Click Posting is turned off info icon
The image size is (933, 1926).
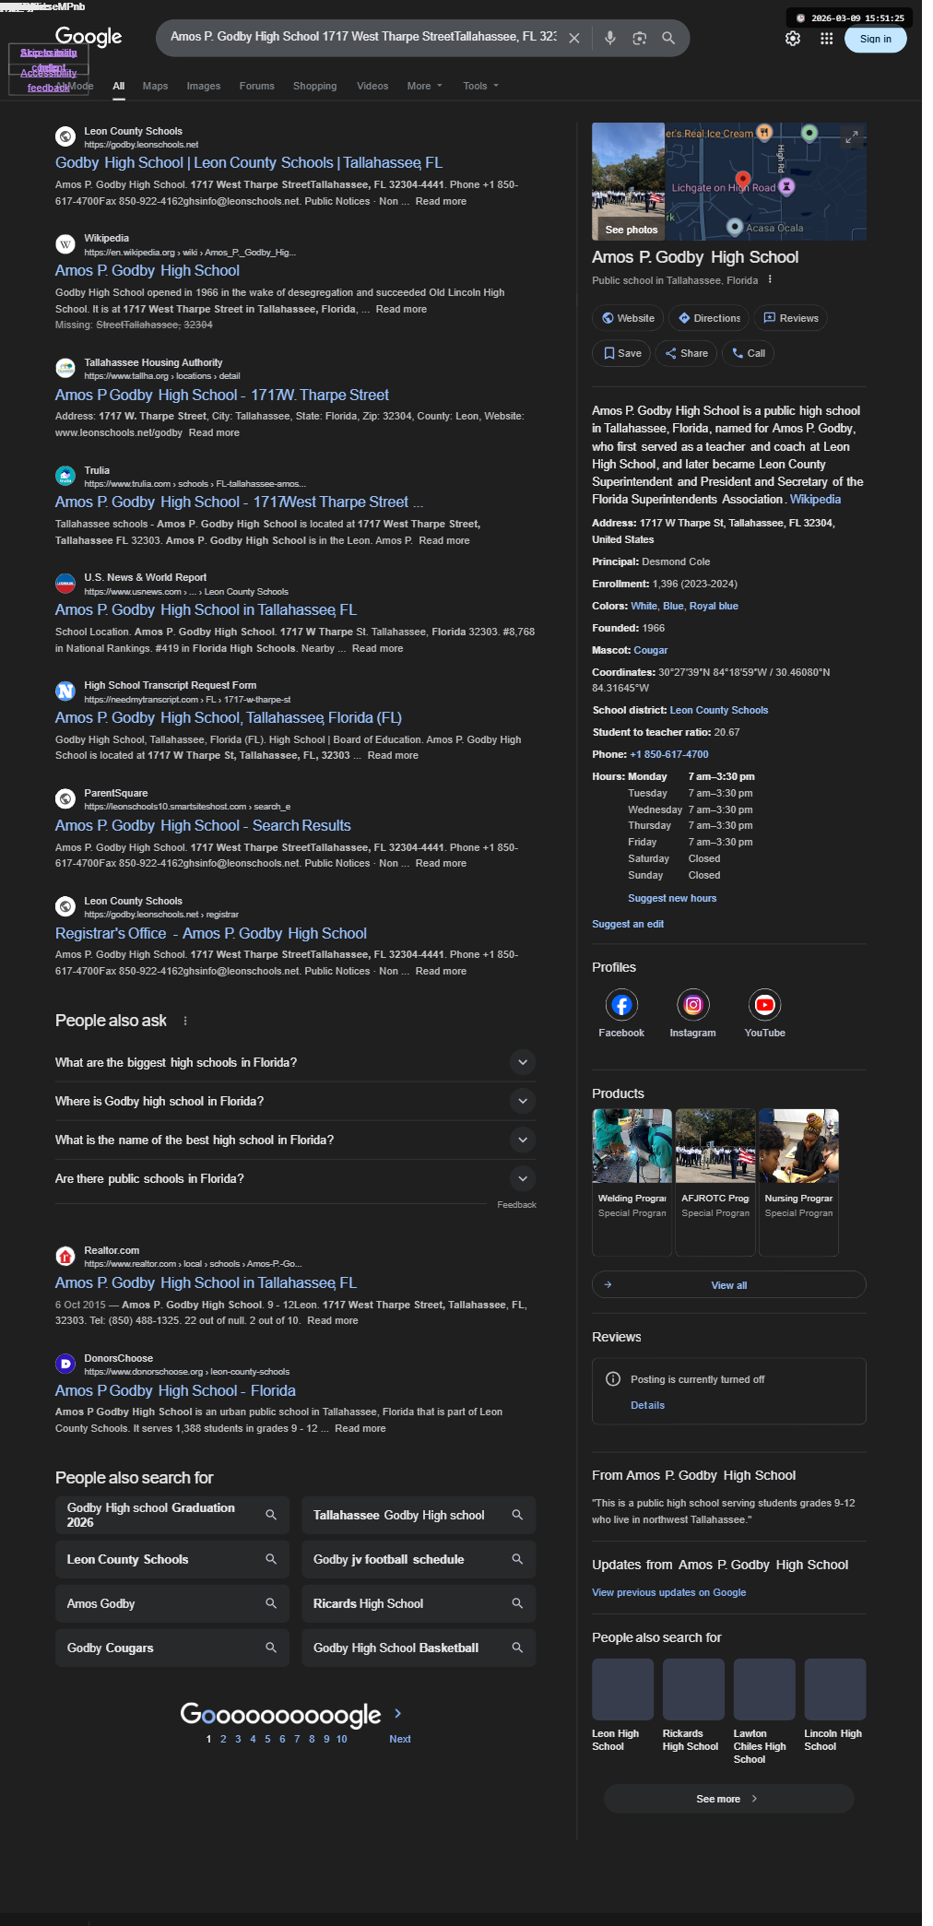click(x=612, y=1379)
